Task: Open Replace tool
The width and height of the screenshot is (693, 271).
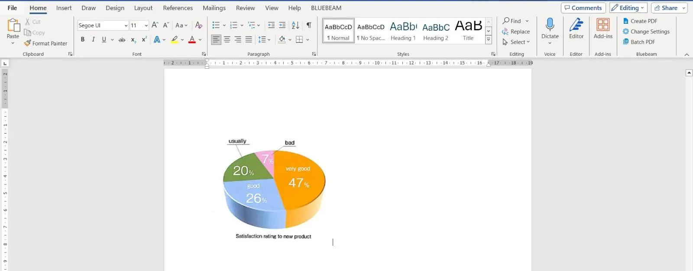Action: (x=516, y=32)
